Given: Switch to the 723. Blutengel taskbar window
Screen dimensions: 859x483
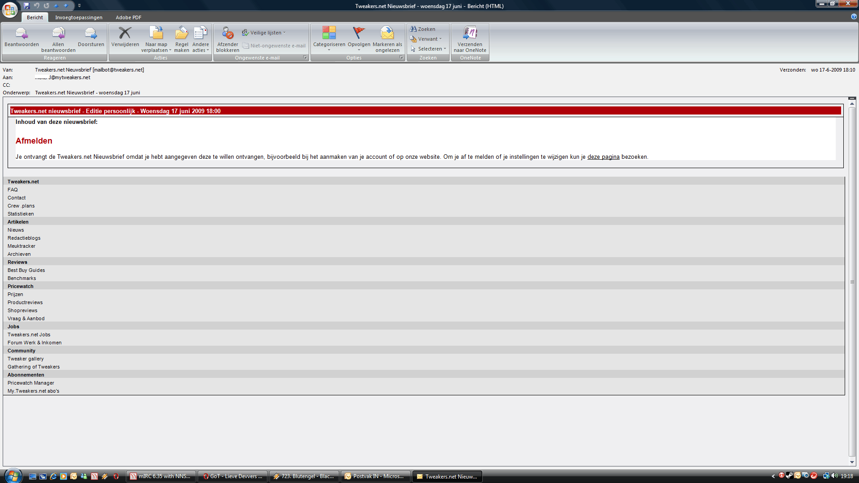Looking at the screenshot, I should click(304, 476).
